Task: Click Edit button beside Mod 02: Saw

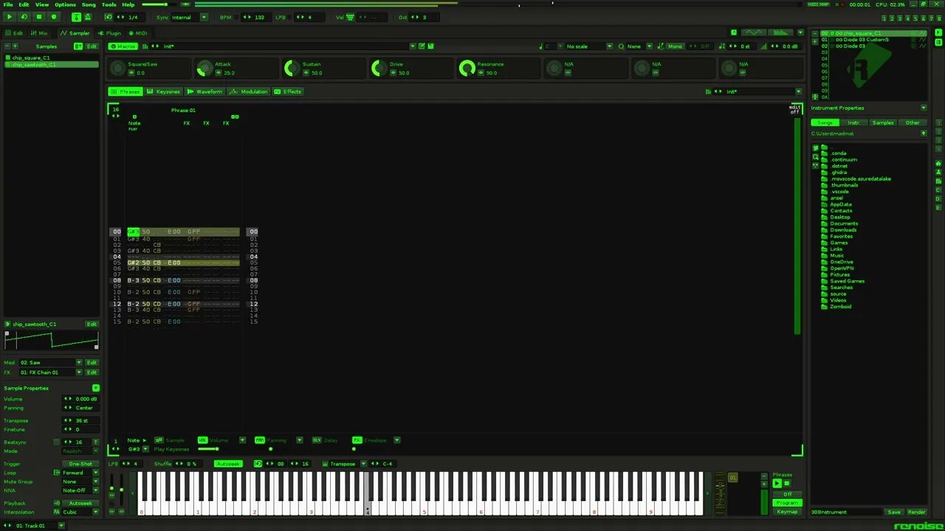Action: click(92, 362)
